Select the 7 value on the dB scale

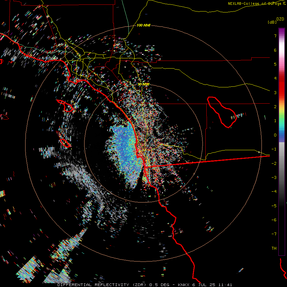click(x=275, y=36)
